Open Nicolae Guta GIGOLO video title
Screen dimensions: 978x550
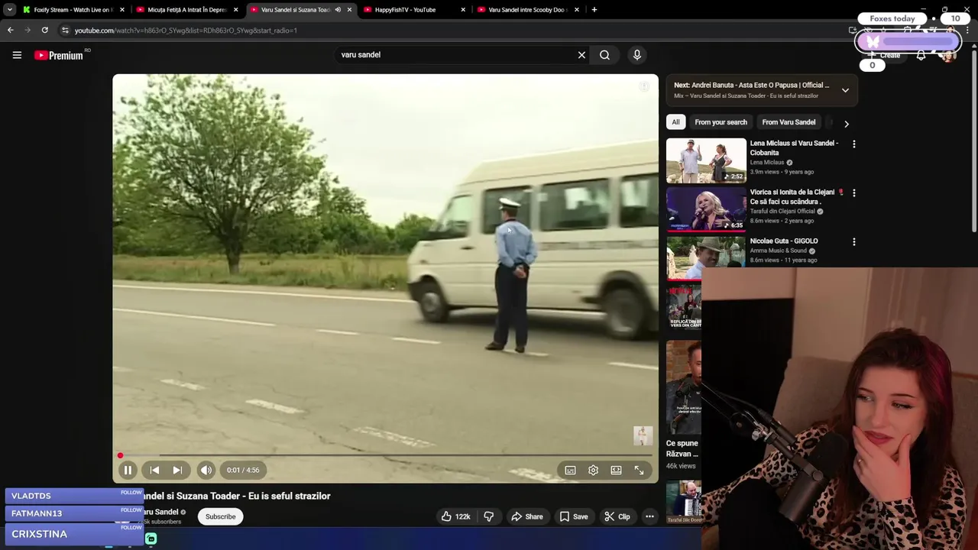coord(784,241)
